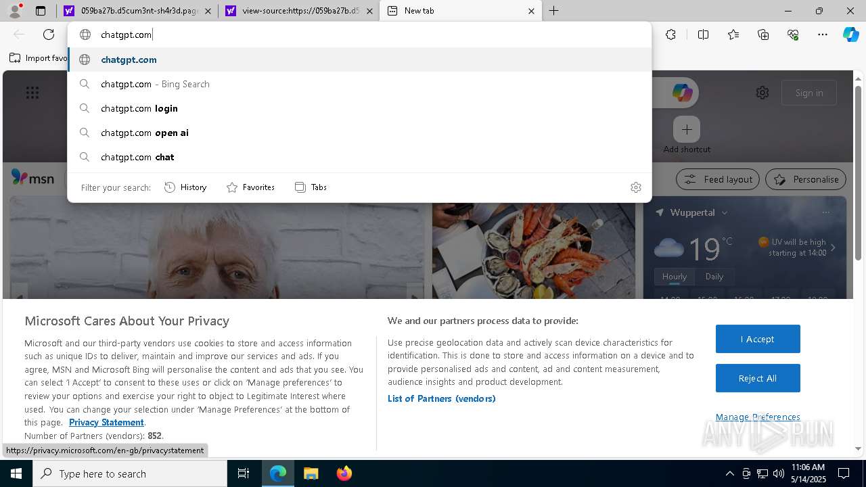Click the Personalise button

click(806, 179)
